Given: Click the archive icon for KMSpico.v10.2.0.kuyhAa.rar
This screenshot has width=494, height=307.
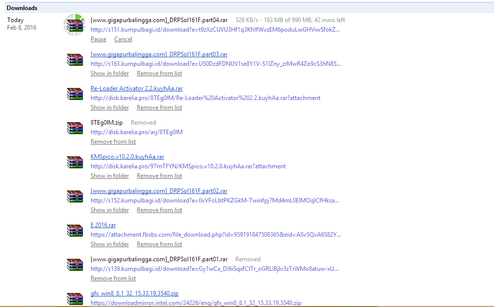Looking at the screenshot, I should (75, 162).
